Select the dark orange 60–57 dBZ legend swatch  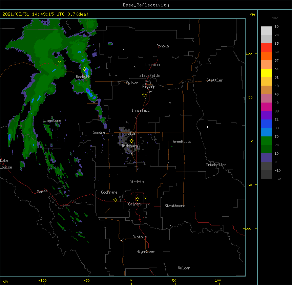pos(266,56)
